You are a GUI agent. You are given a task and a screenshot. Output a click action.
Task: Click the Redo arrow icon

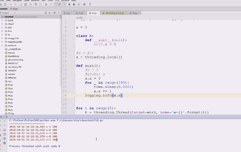(15, 4)
